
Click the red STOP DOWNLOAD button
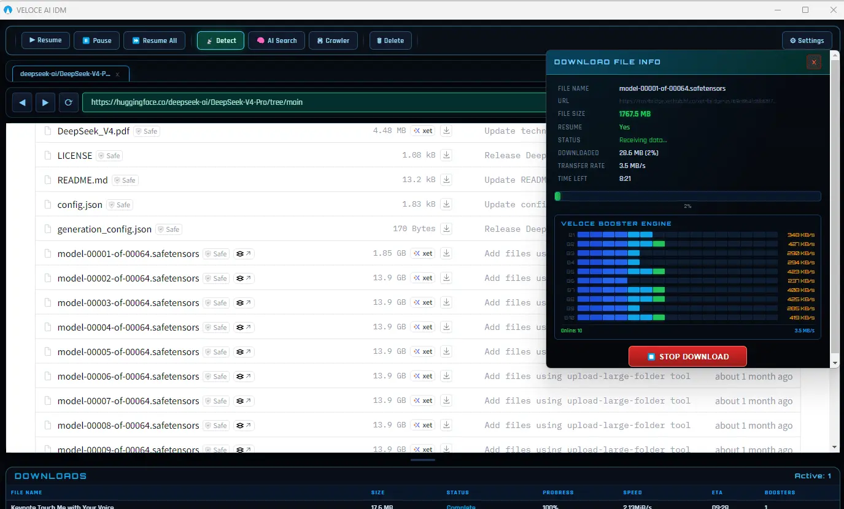pyautogui.click(x=687, y=356)
